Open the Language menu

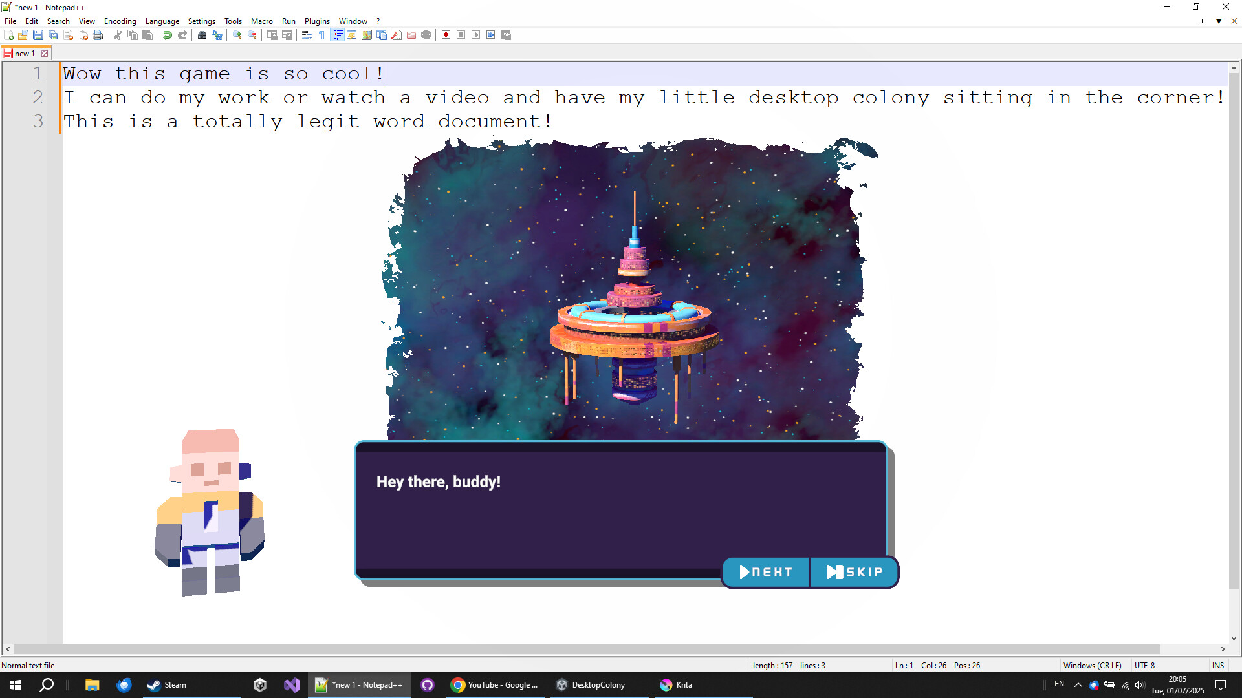162,21
